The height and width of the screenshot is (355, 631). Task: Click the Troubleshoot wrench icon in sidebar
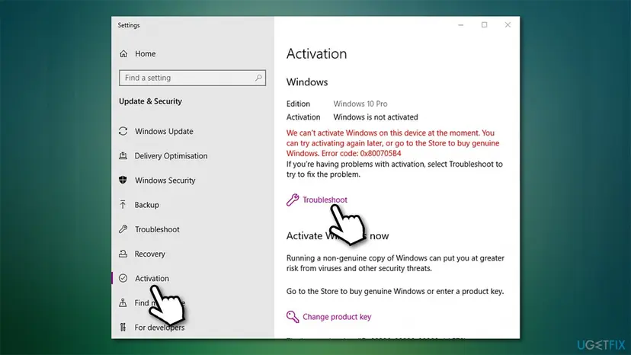[123, 229]
